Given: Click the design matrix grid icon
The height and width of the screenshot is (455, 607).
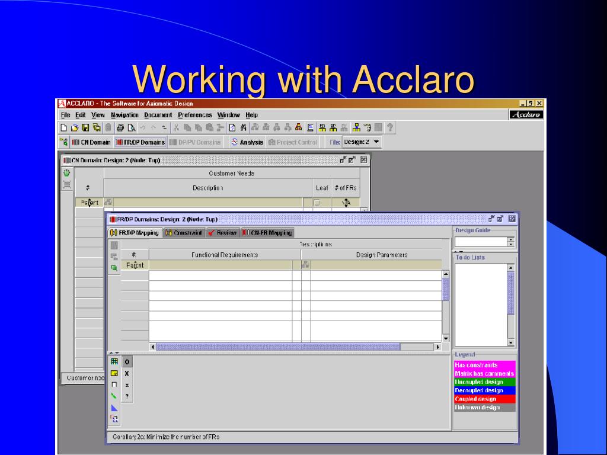Looking at the screenshot, I should click(114, 361).
